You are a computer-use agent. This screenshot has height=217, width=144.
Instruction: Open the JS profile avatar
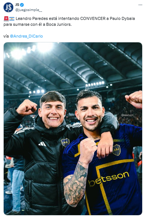(x=8, y=7)
